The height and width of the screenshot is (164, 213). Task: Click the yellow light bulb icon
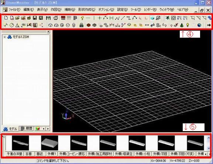pos(188,25)
